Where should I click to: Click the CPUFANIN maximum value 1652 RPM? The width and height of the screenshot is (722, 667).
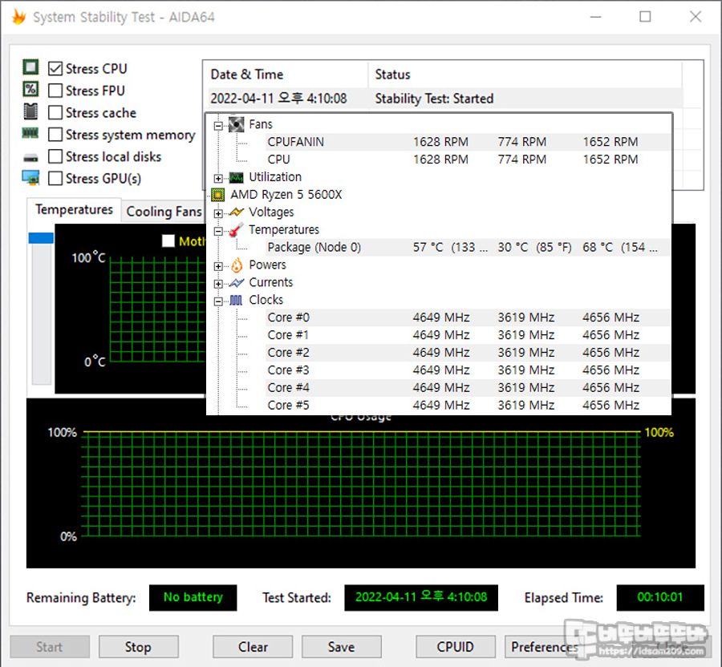610,142
